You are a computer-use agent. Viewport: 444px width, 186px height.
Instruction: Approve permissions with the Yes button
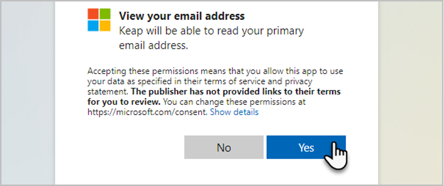[306, 147]
